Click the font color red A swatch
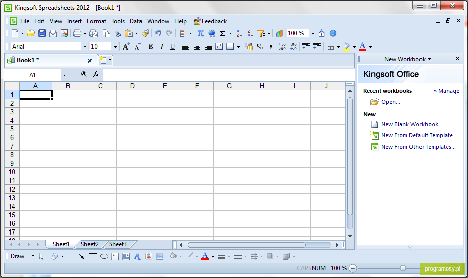468x278 pixels. (363, 47)
